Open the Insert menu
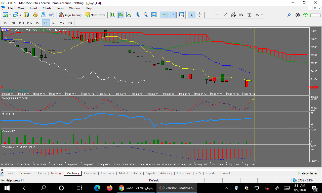 33,8
